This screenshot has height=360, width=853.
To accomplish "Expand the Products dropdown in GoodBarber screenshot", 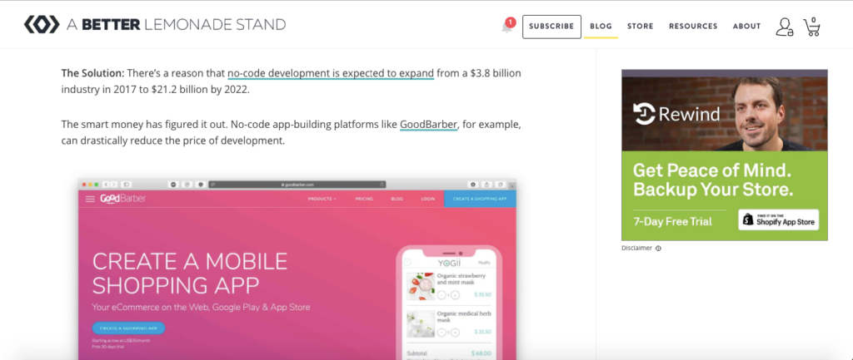I will 322,200.
